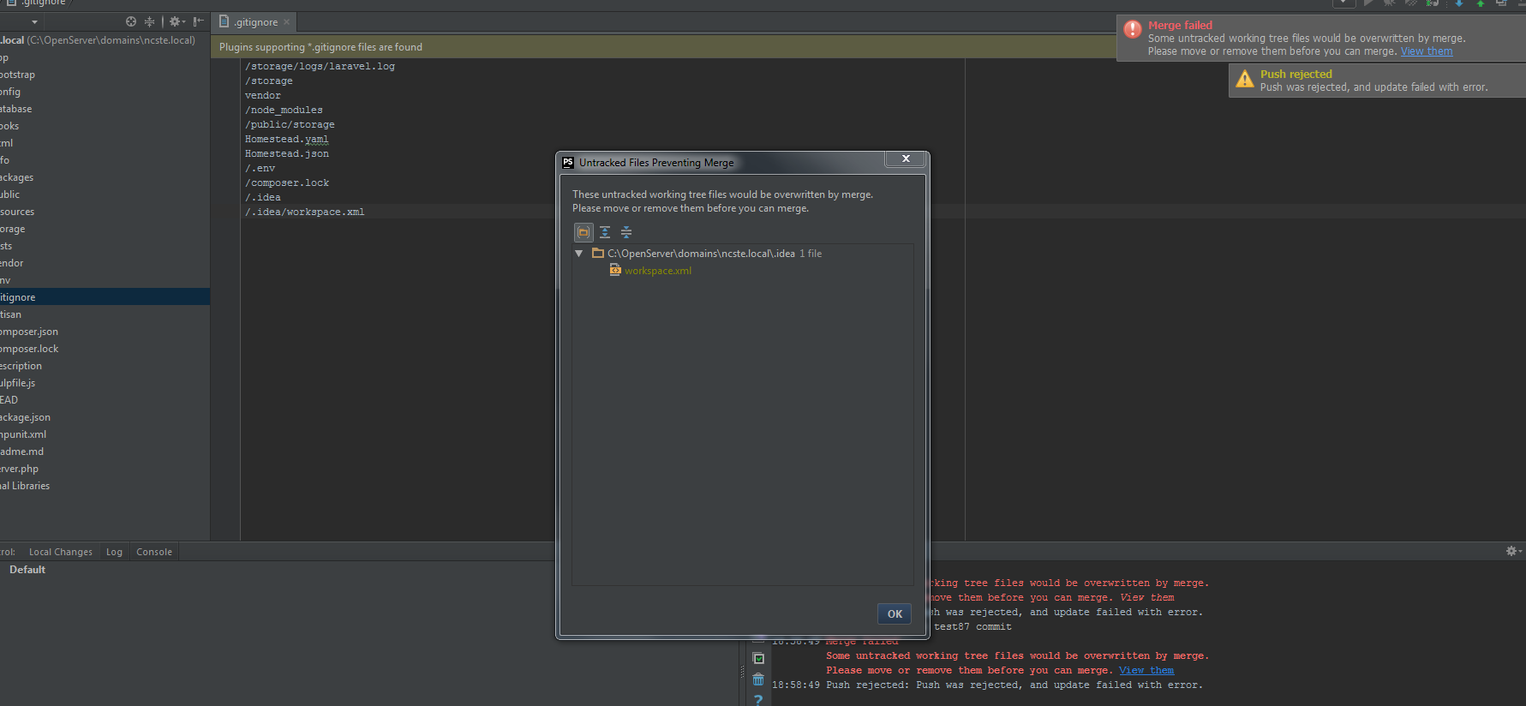This screenshot has height=706, width=1526.
Task: Click the collapse all icon in the merge dialog
Action: click(626, 232)
